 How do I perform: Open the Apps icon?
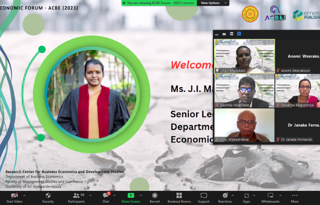(246, 195)
